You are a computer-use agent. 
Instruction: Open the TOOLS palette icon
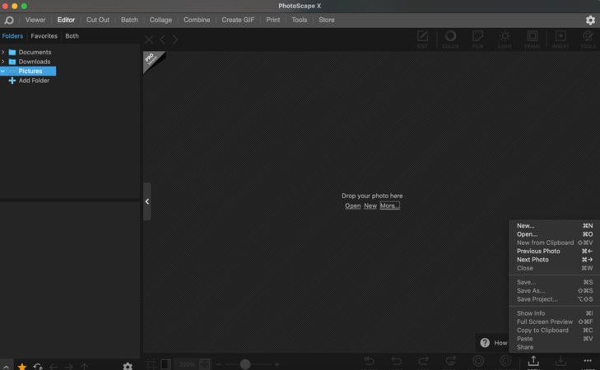588,37
